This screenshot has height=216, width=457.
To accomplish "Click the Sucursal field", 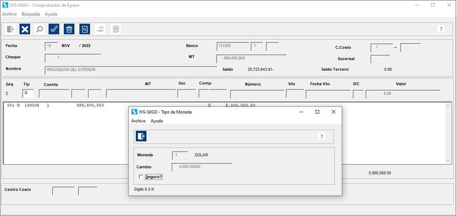I will 380,59.
